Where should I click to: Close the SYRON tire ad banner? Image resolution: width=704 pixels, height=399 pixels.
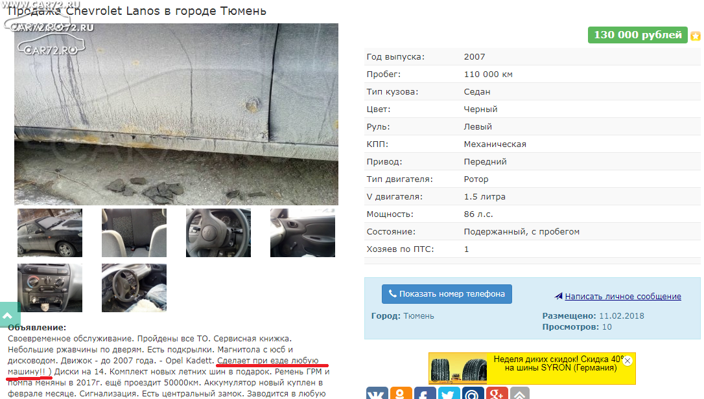pyautogui.click(x=628, y=360)
